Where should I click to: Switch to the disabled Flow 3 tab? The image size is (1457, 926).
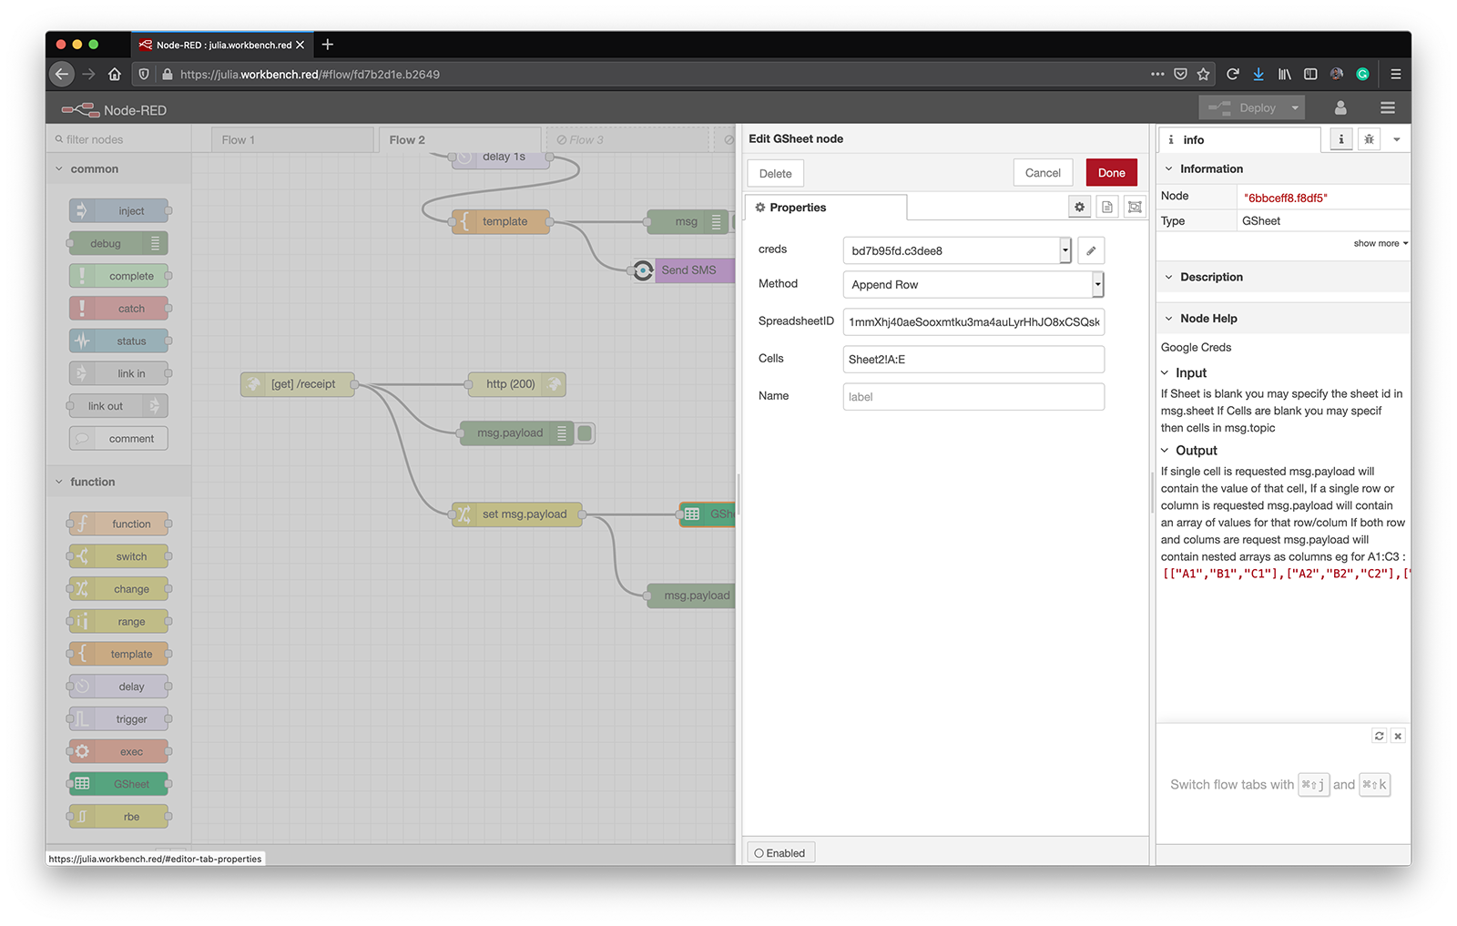click(x=627, y=139)
